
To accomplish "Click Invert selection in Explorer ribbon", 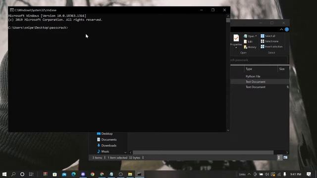I will pos(271,46).
